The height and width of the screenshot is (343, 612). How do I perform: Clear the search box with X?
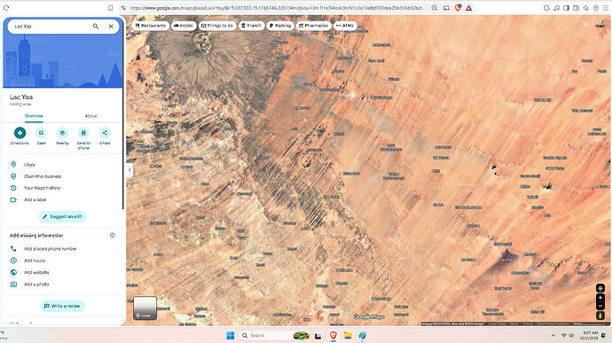111,26
